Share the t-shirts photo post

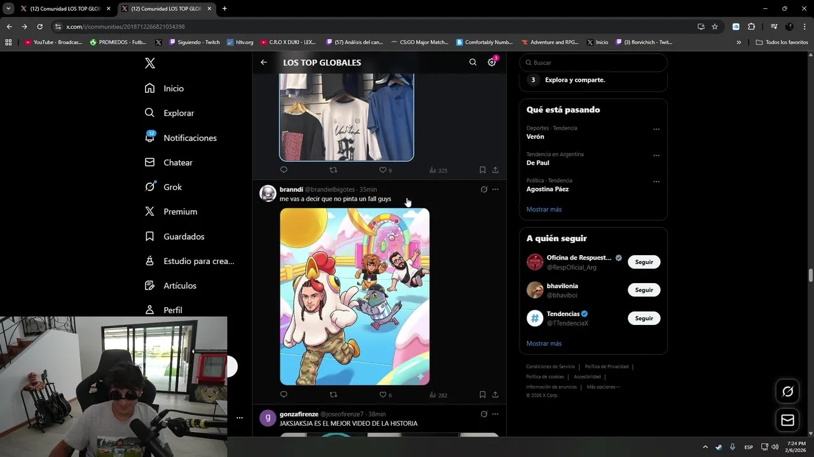[x=495, y=170]
